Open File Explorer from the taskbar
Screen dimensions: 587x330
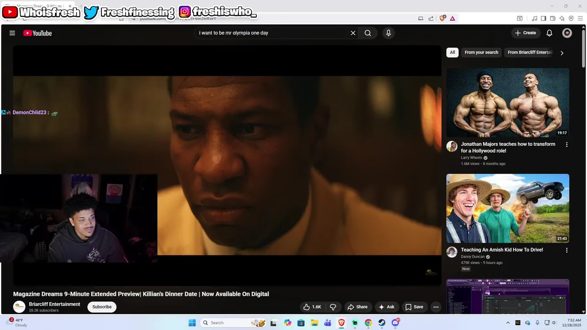(315, 323)
